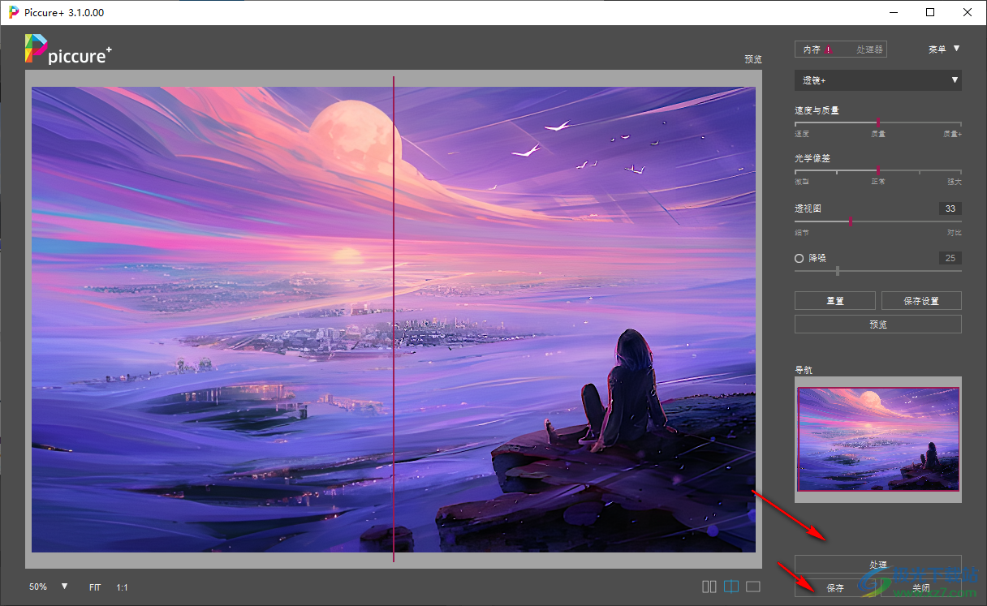Switch to the 处理器 tab
This screenshot has height=606, width=987.
coord(869,49)
